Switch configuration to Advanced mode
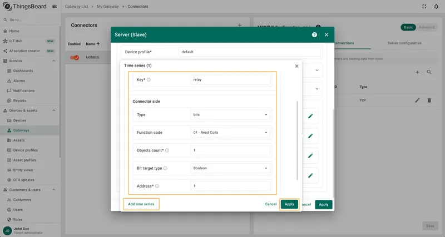This screenshot has width=445, height=237. 427,27
